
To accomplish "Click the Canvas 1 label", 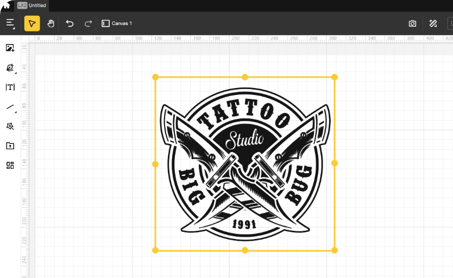I will pyautogui.click(x=122, y=23).
